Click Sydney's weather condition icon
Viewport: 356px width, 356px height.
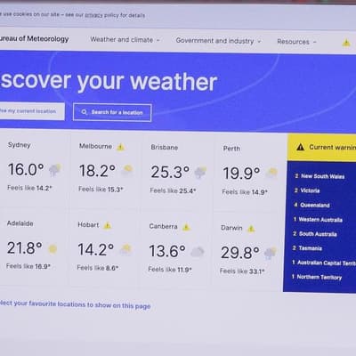click(55, 170)
